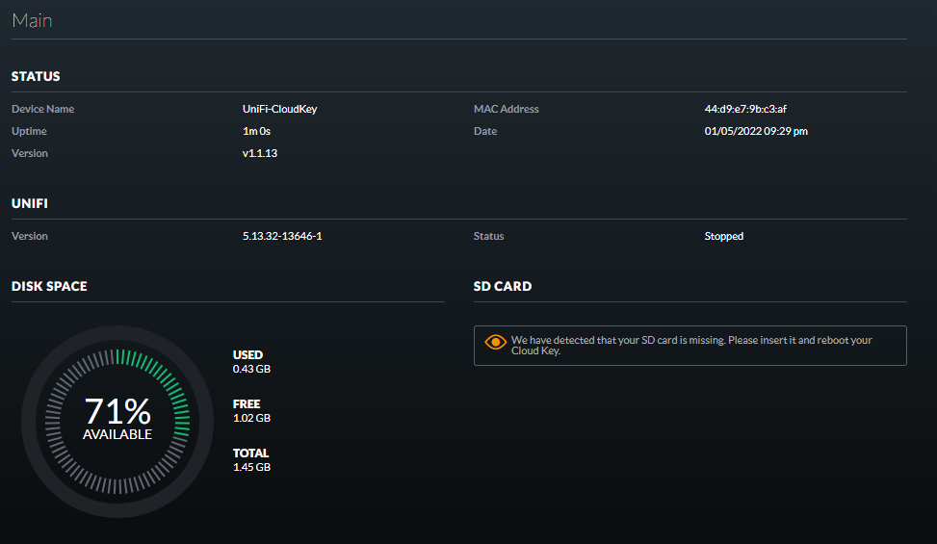Click the USED 0.43 GB disk stat
The width and height of the screenshot is (937, 544).
(x=251, y=361)
